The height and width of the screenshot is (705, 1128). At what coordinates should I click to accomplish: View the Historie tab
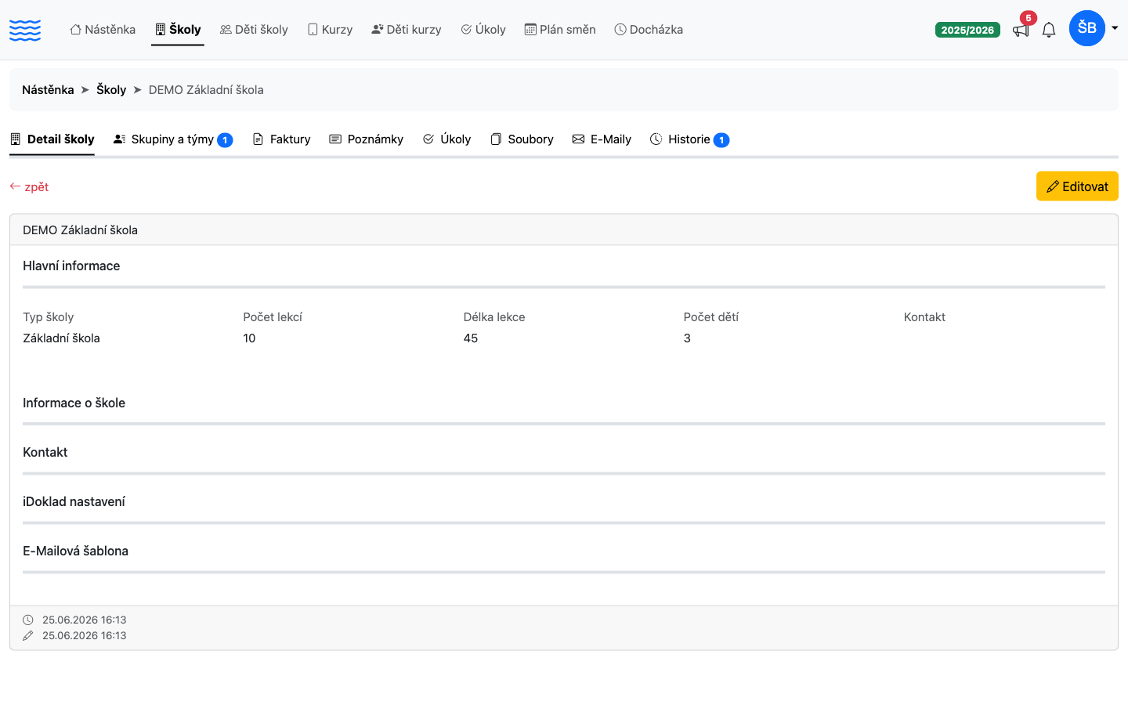point(689,139)
